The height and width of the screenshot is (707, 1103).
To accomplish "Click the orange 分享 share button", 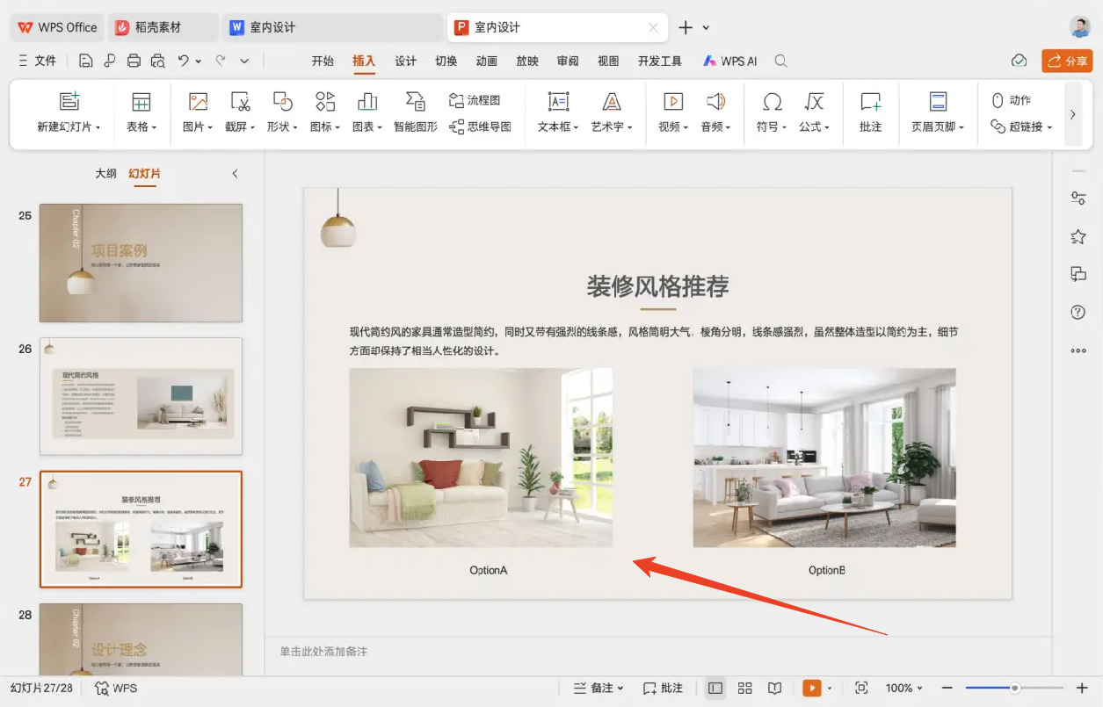I will point(1067,61).
